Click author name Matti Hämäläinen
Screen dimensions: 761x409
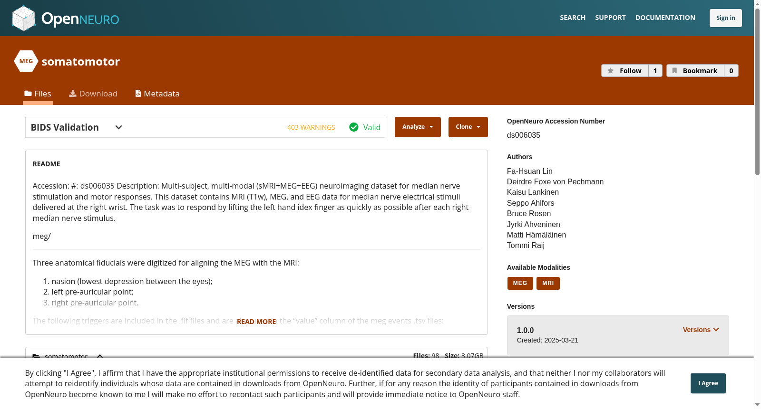(x=537, y=235)
